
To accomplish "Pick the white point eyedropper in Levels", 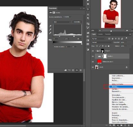I will 50,33.
